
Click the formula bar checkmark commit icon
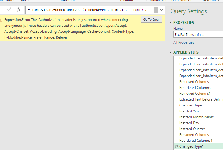coord(9,9)
